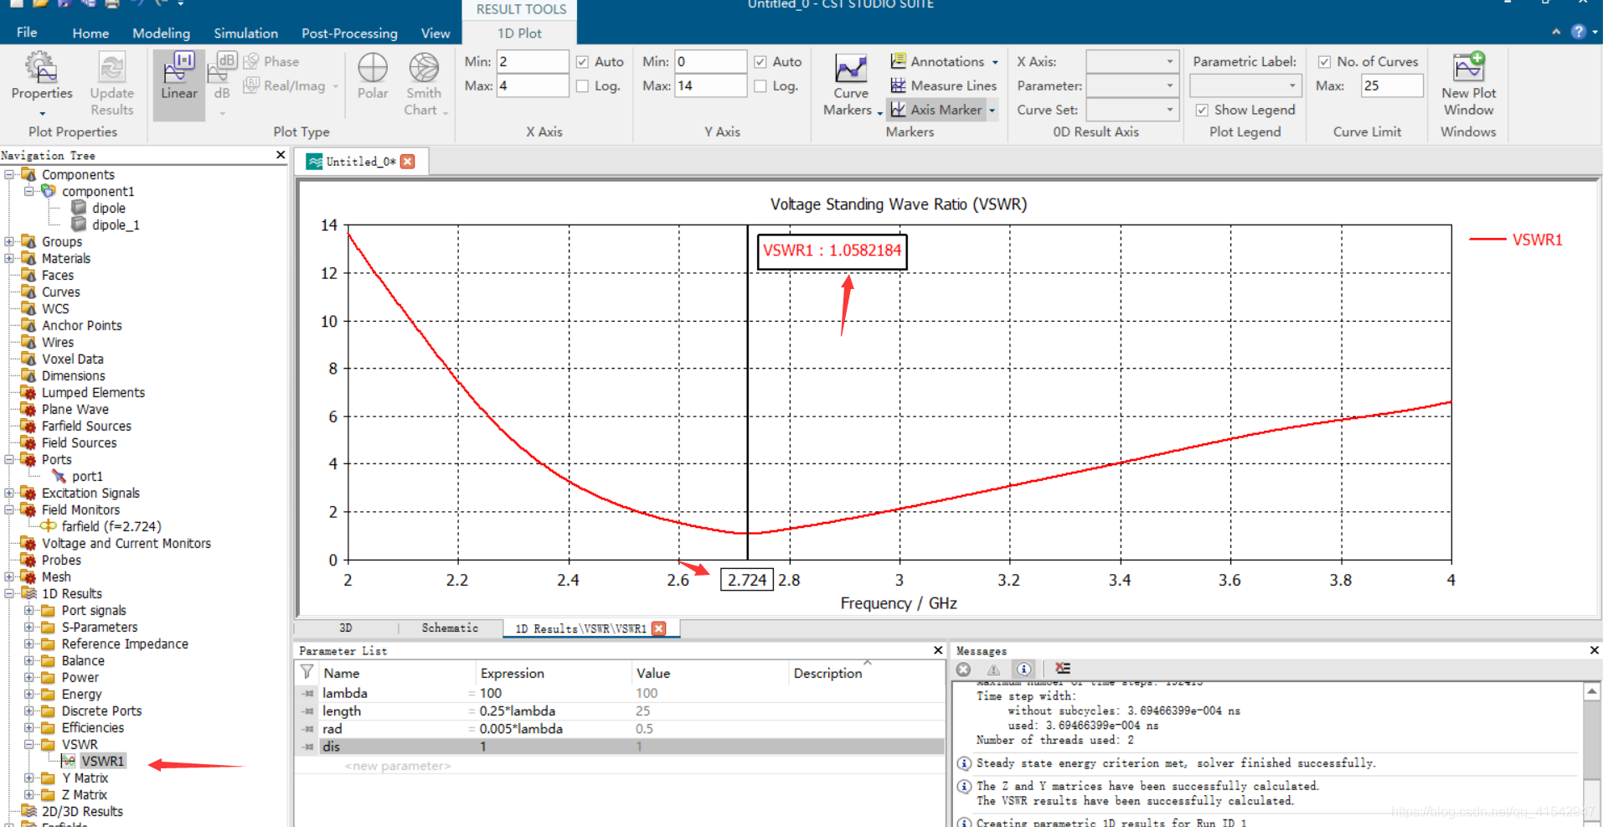Screen dimensions: 1603x827
Task: Open the Curve Set dropdown
Action: coord(1131,110)
